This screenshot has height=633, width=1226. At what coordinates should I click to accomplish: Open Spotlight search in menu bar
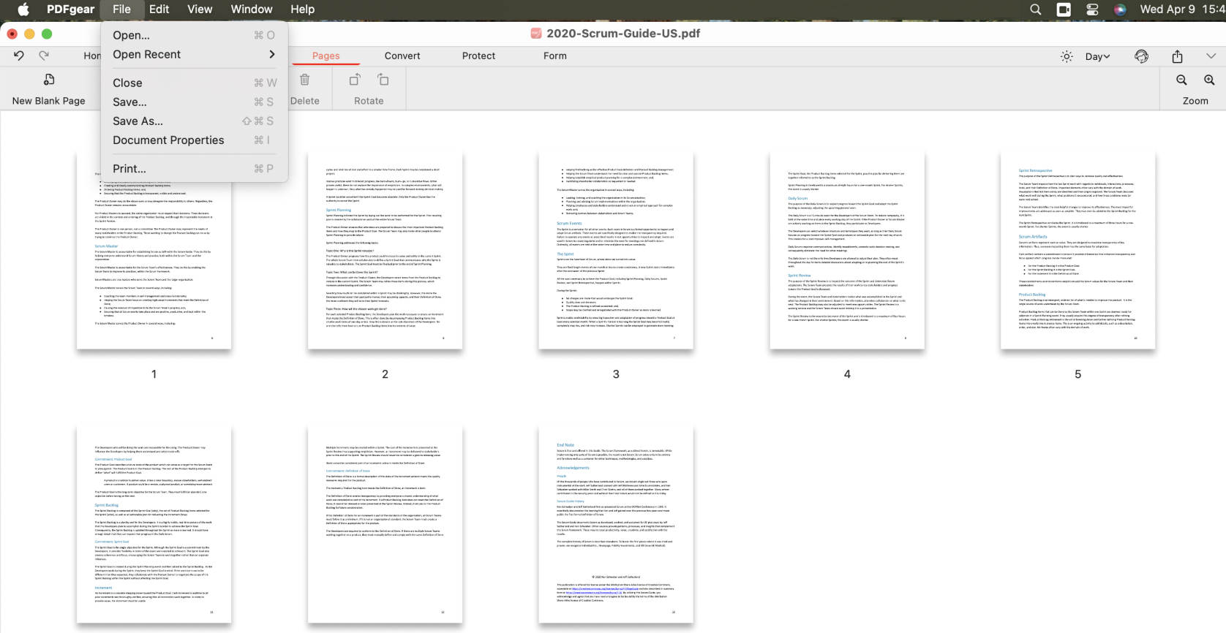coord(1035,10)
